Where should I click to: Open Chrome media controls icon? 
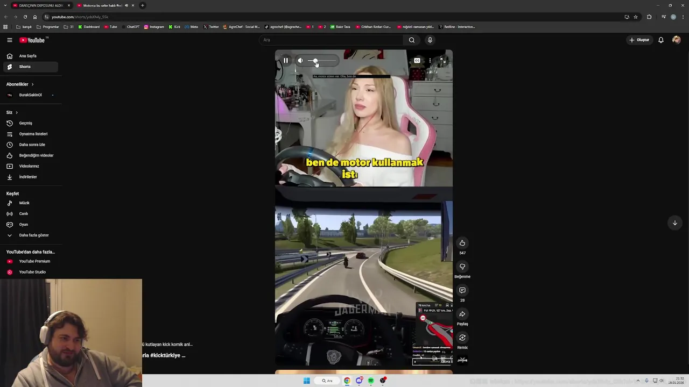pos(664,17)
